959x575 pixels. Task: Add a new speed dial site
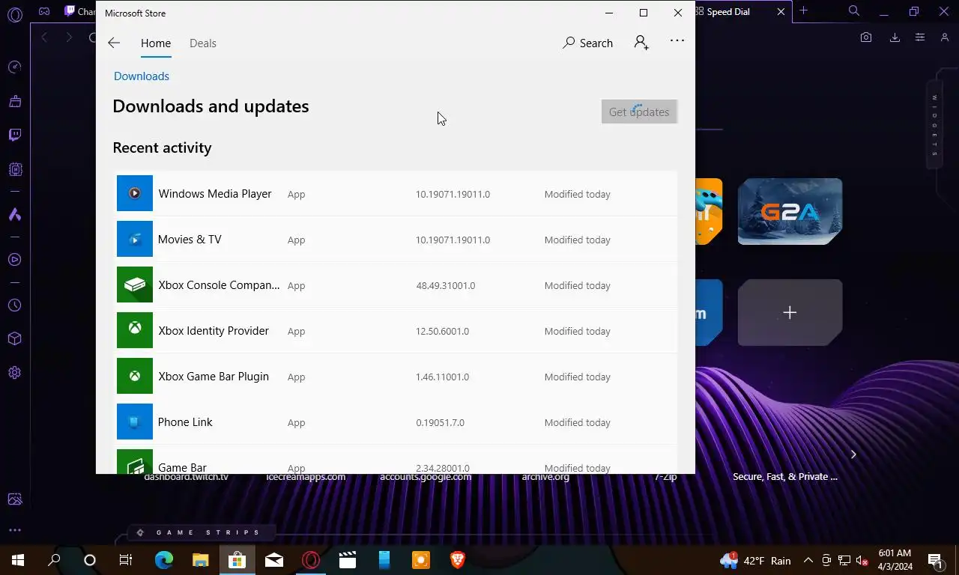point(790,312)
